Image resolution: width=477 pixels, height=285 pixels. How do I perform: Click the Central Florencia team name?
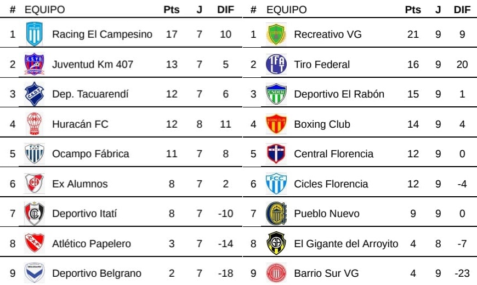click(333, 153)
